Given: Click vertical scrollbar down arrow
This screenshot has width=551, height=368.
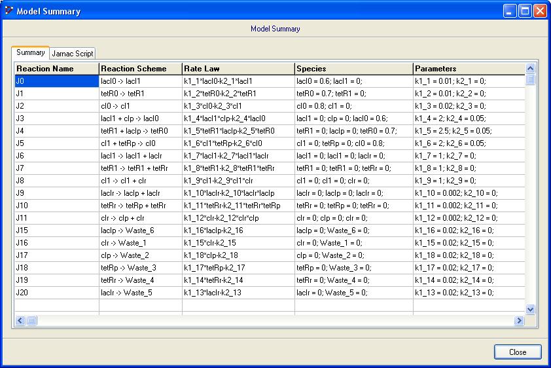Looking at the screenshot, I should point(530,310).
